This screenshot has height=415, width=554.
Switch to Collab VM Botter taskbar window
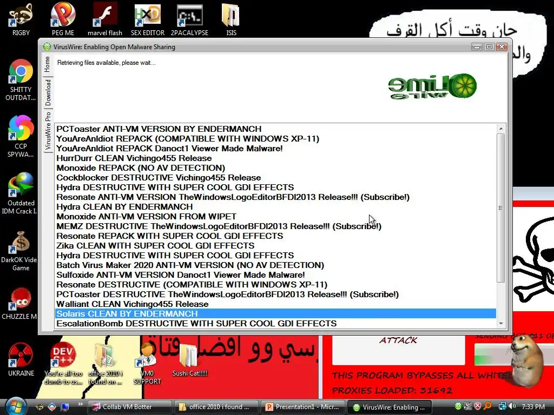coord(129,407)
